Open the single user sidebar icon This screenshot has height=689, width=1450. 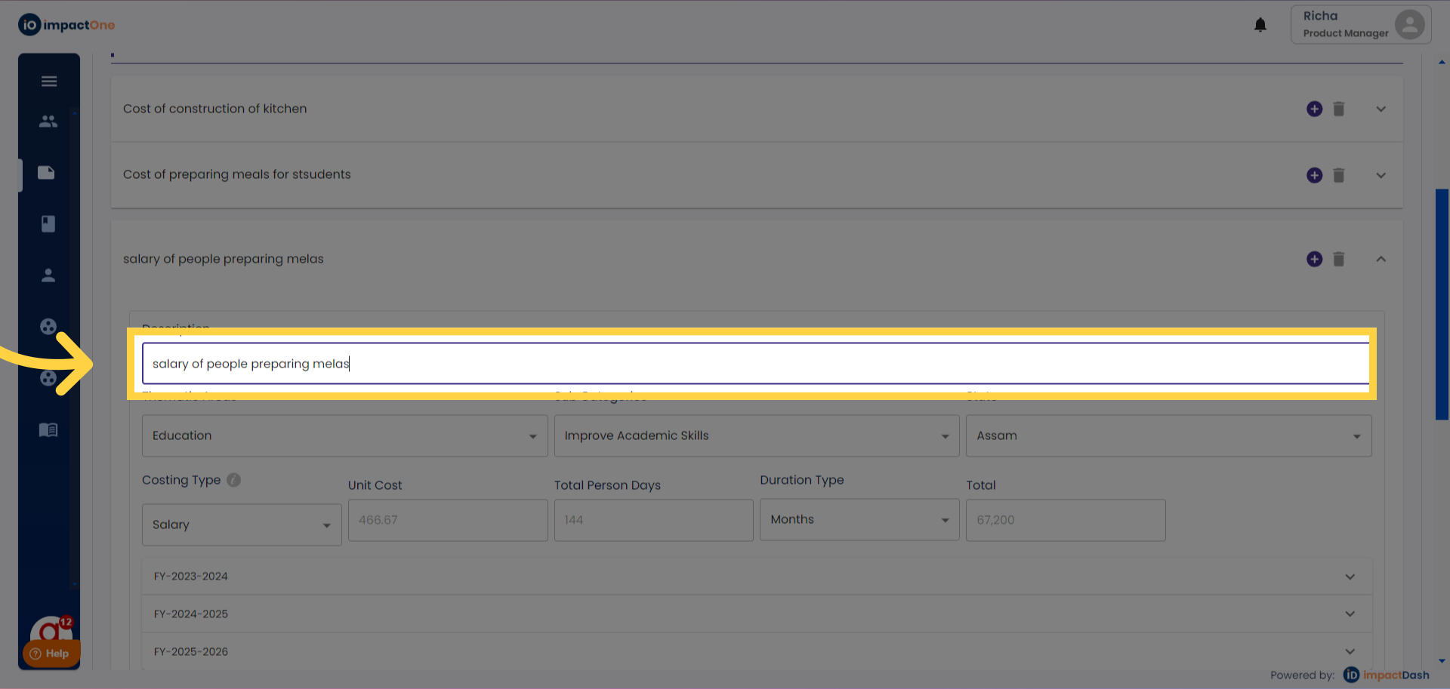[48, 275]
